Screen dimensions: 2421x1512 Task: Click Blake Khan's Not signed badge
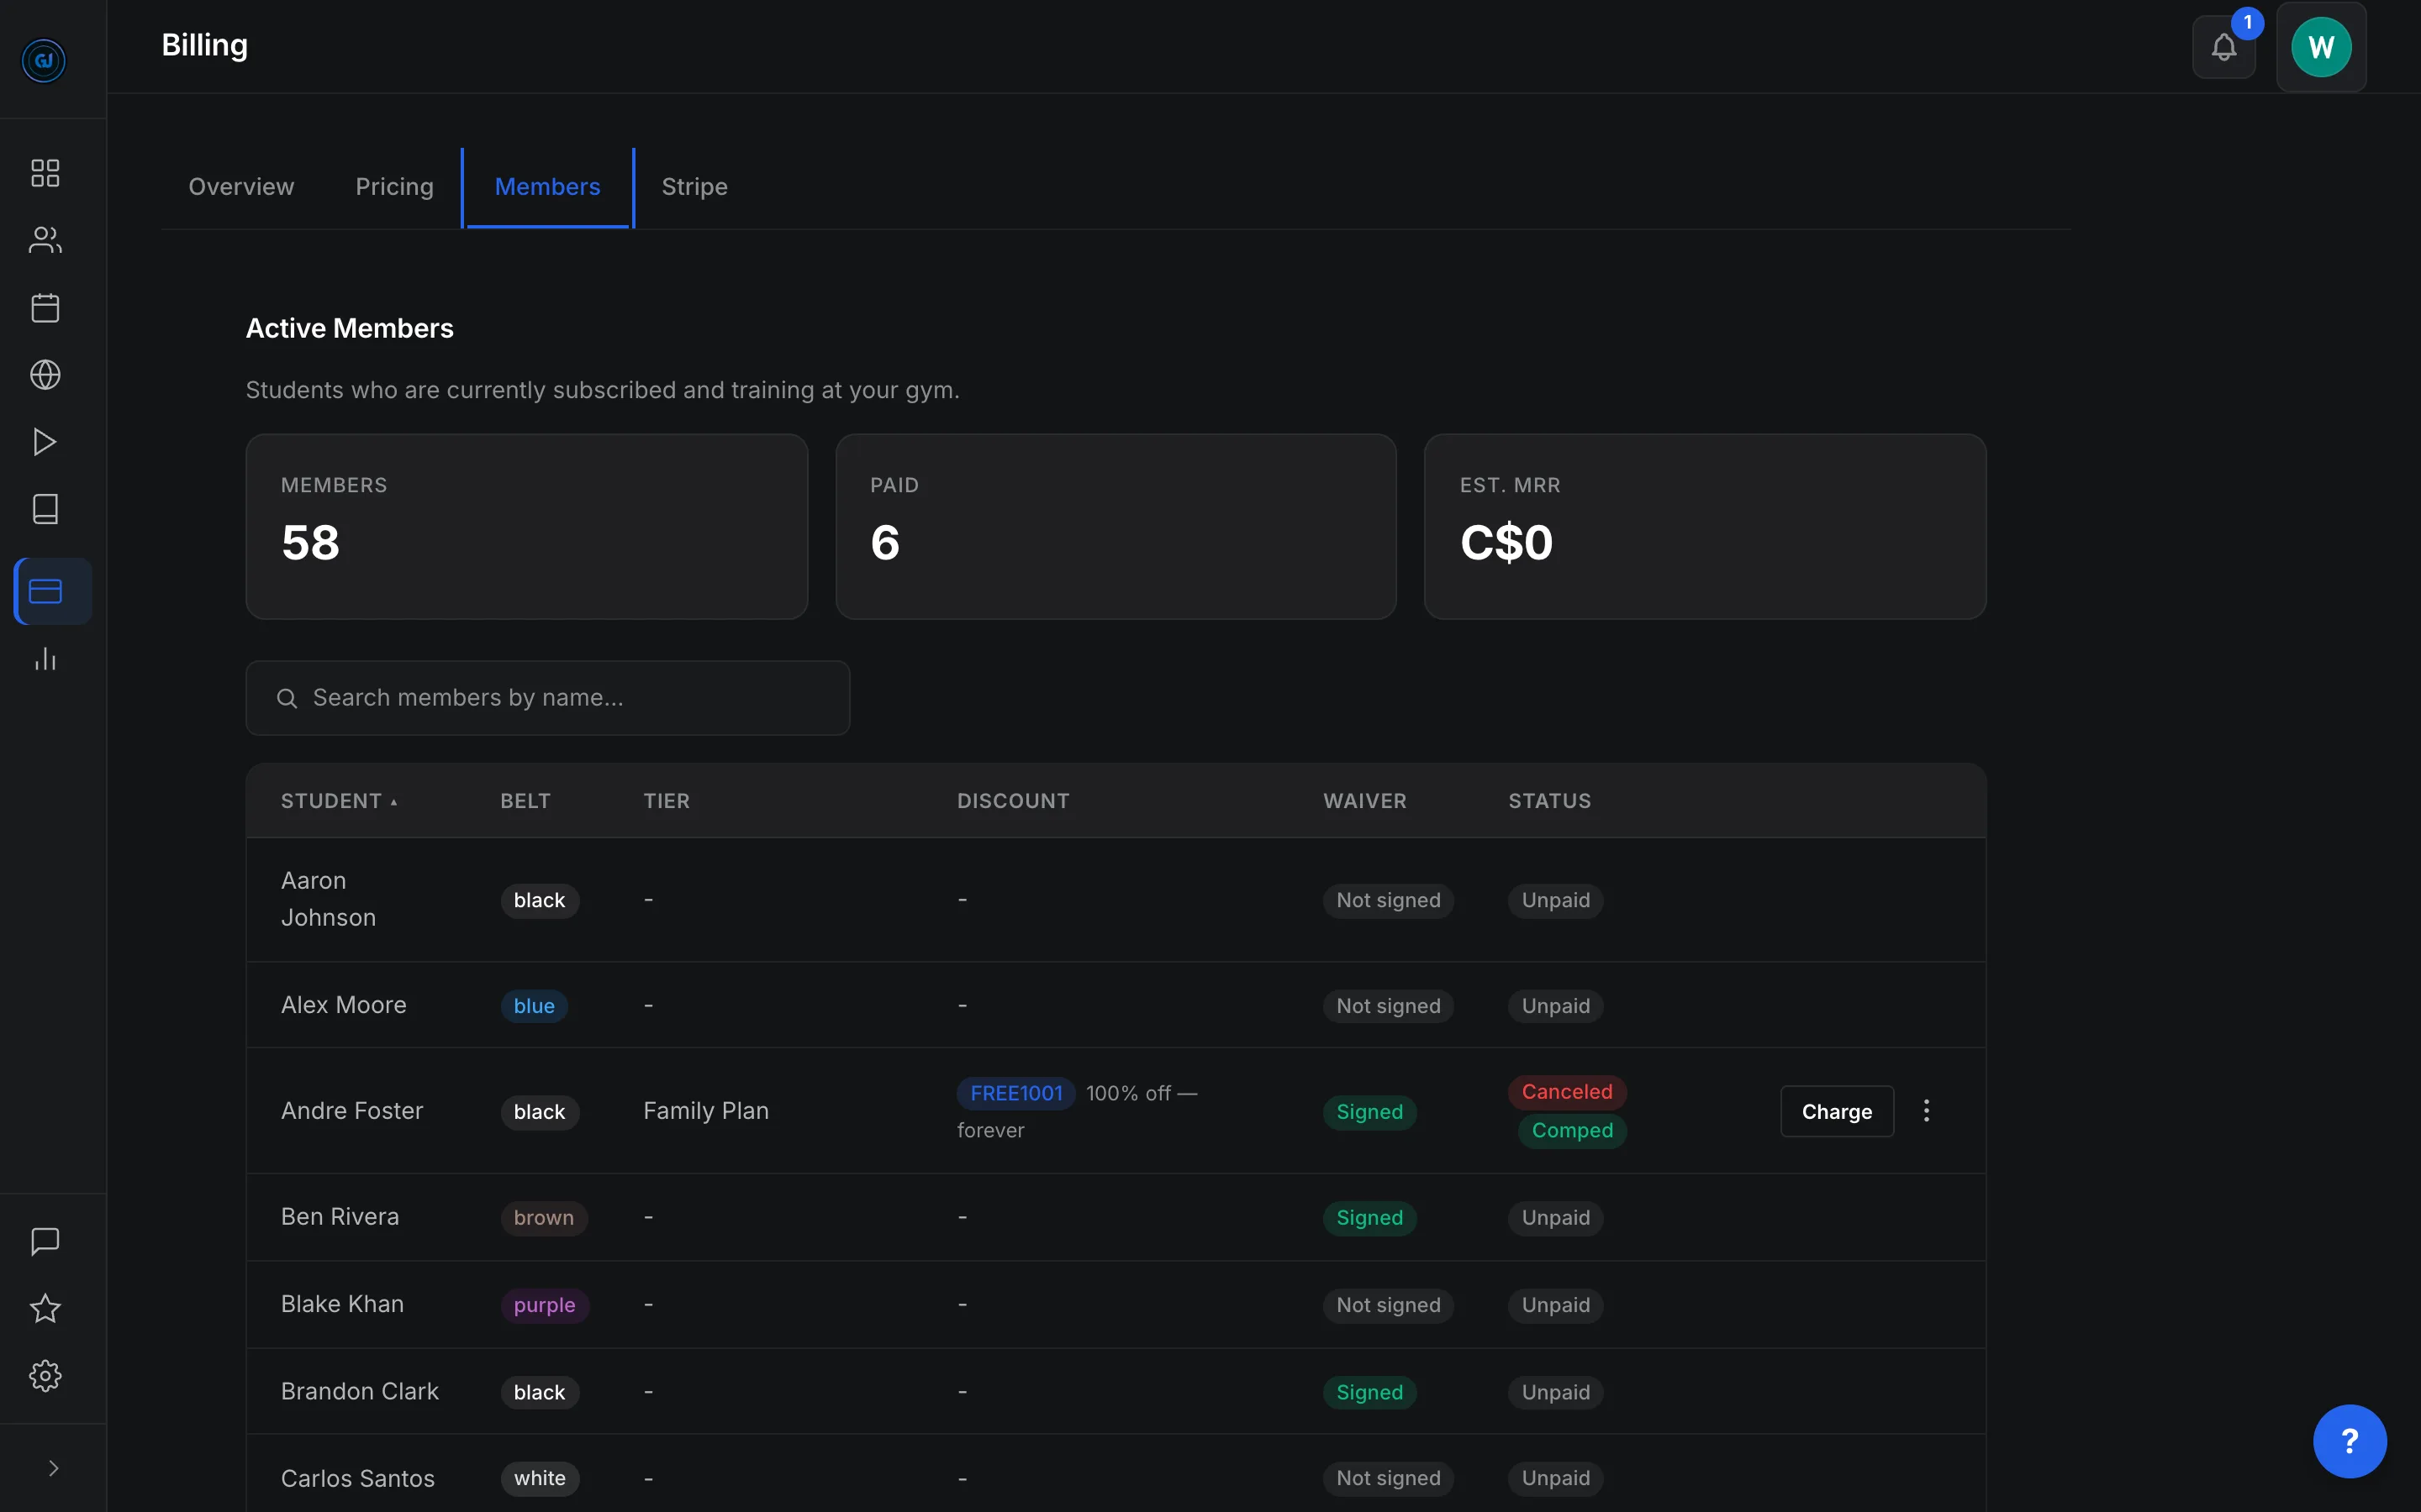(1388, 1305)
